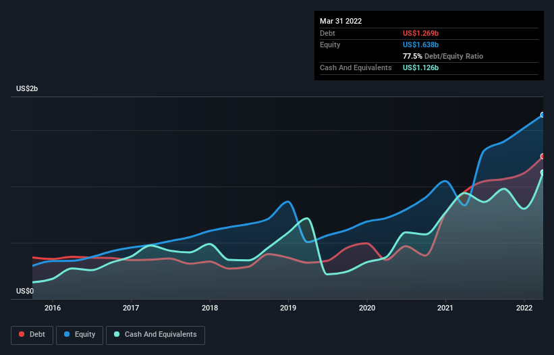Click the 2021 x-axis label

point(445,308)
